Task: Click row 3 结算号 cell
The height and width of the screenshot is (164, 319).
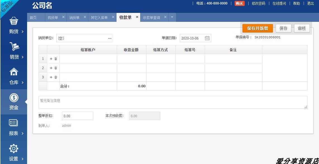Action: pos(190,77)
